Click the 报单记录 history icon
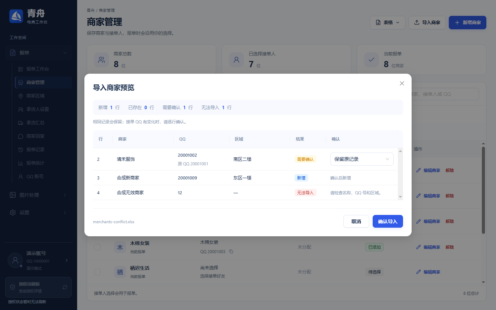The height and width of the screenshot is (310, 496). click(x=21, y=150)
